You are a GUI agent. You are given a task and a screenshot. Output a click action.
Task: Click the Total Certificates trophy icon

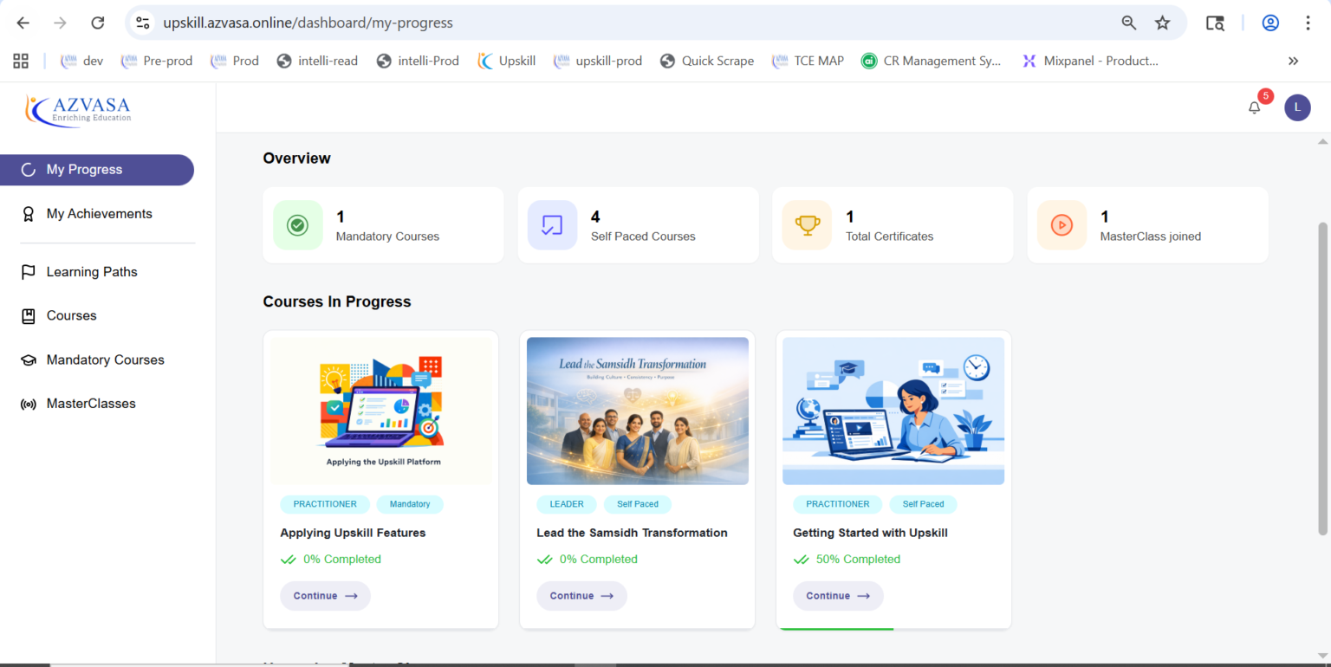[x=807, y=225]
